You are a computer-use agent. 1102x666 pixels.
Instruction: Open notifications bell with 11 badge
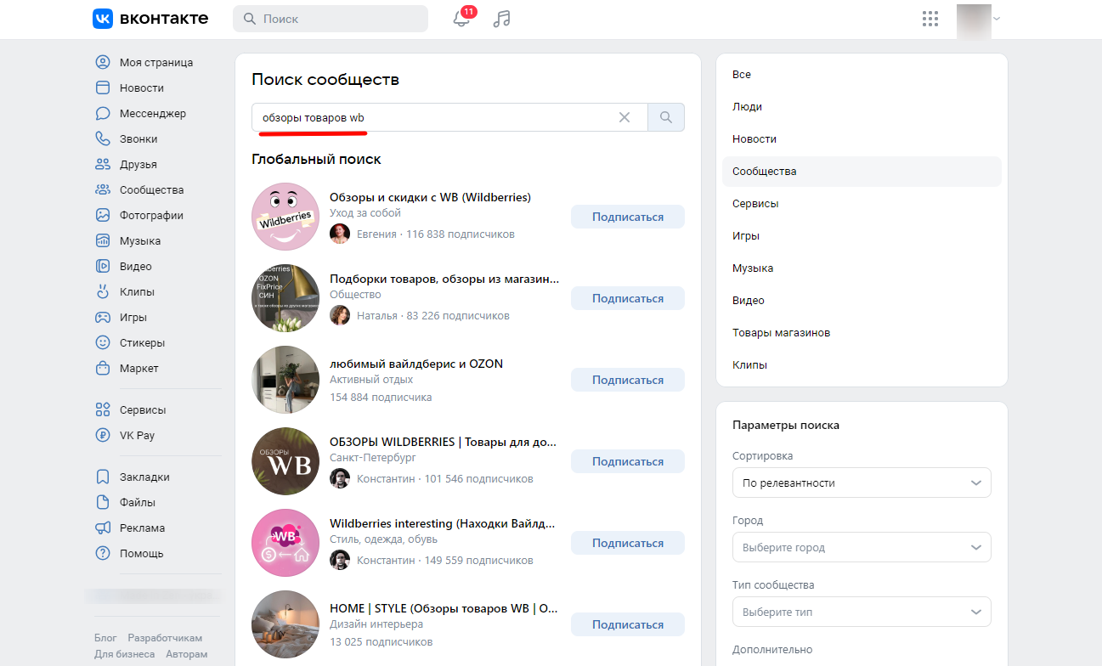462,19
